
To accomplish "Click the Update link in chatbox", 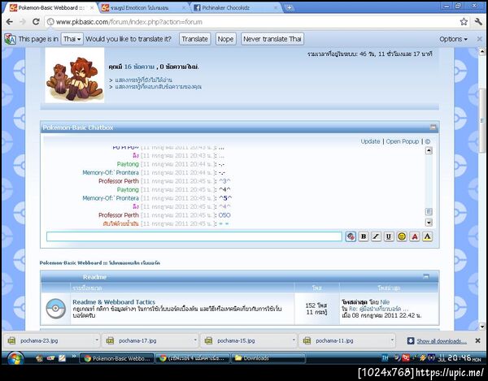I will (370, 141).
